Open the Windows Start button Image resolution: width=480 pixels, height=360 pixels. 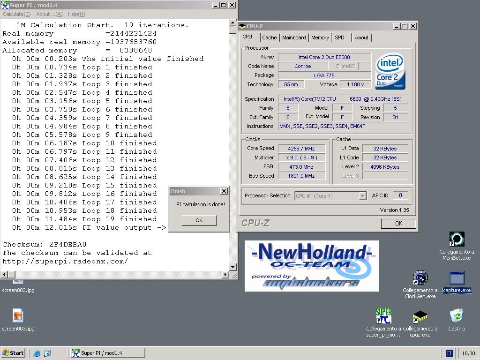[x=13, y=353]
